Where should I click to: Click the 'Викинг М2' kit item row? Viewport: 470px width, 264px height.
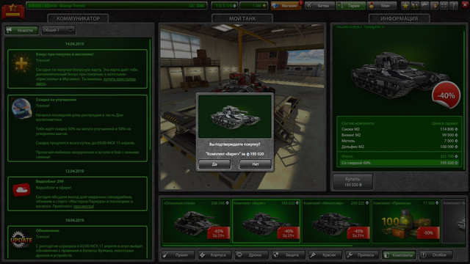click(x=399, y=135)
